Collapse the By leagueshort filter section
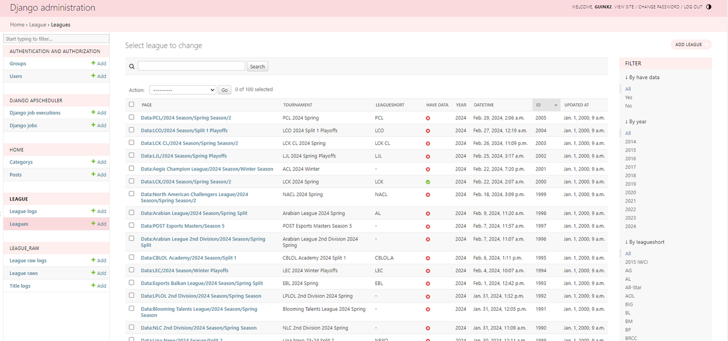Screen dimensions: 728x341 [644, 242]
